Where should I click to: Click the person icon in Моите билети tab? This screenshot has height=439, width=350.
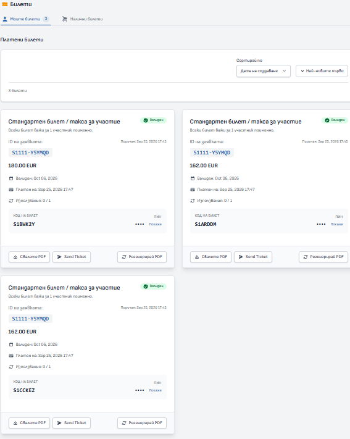pyautogui.click(x=5, y=19)
